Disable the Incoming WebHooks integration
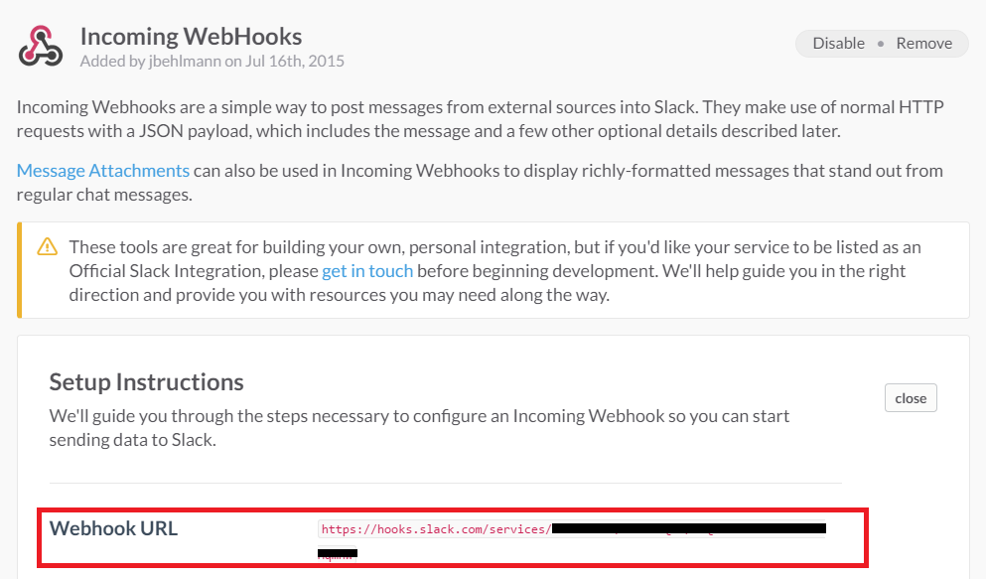This screenshot has width=986, height=579. (x=838, y=44)
